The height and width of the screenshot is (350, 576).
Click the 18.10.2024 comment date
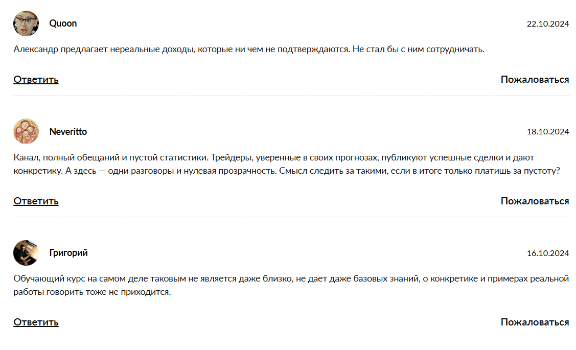click(x=548, y=132)
